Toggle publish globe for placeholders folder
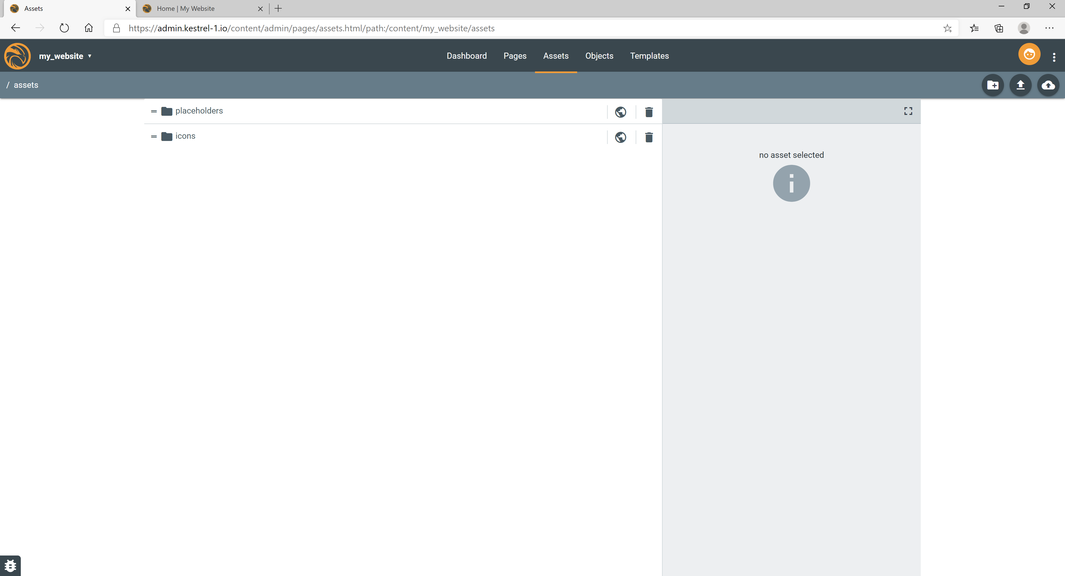1065x576 pixels. click(620, 112)
